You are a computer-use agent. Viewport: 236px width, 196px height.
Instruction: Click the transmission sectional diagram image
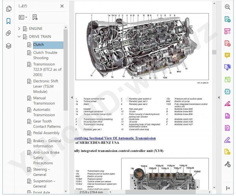142,47
